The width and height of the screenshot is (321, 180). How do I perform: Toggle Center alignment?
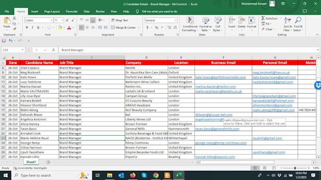87,27
